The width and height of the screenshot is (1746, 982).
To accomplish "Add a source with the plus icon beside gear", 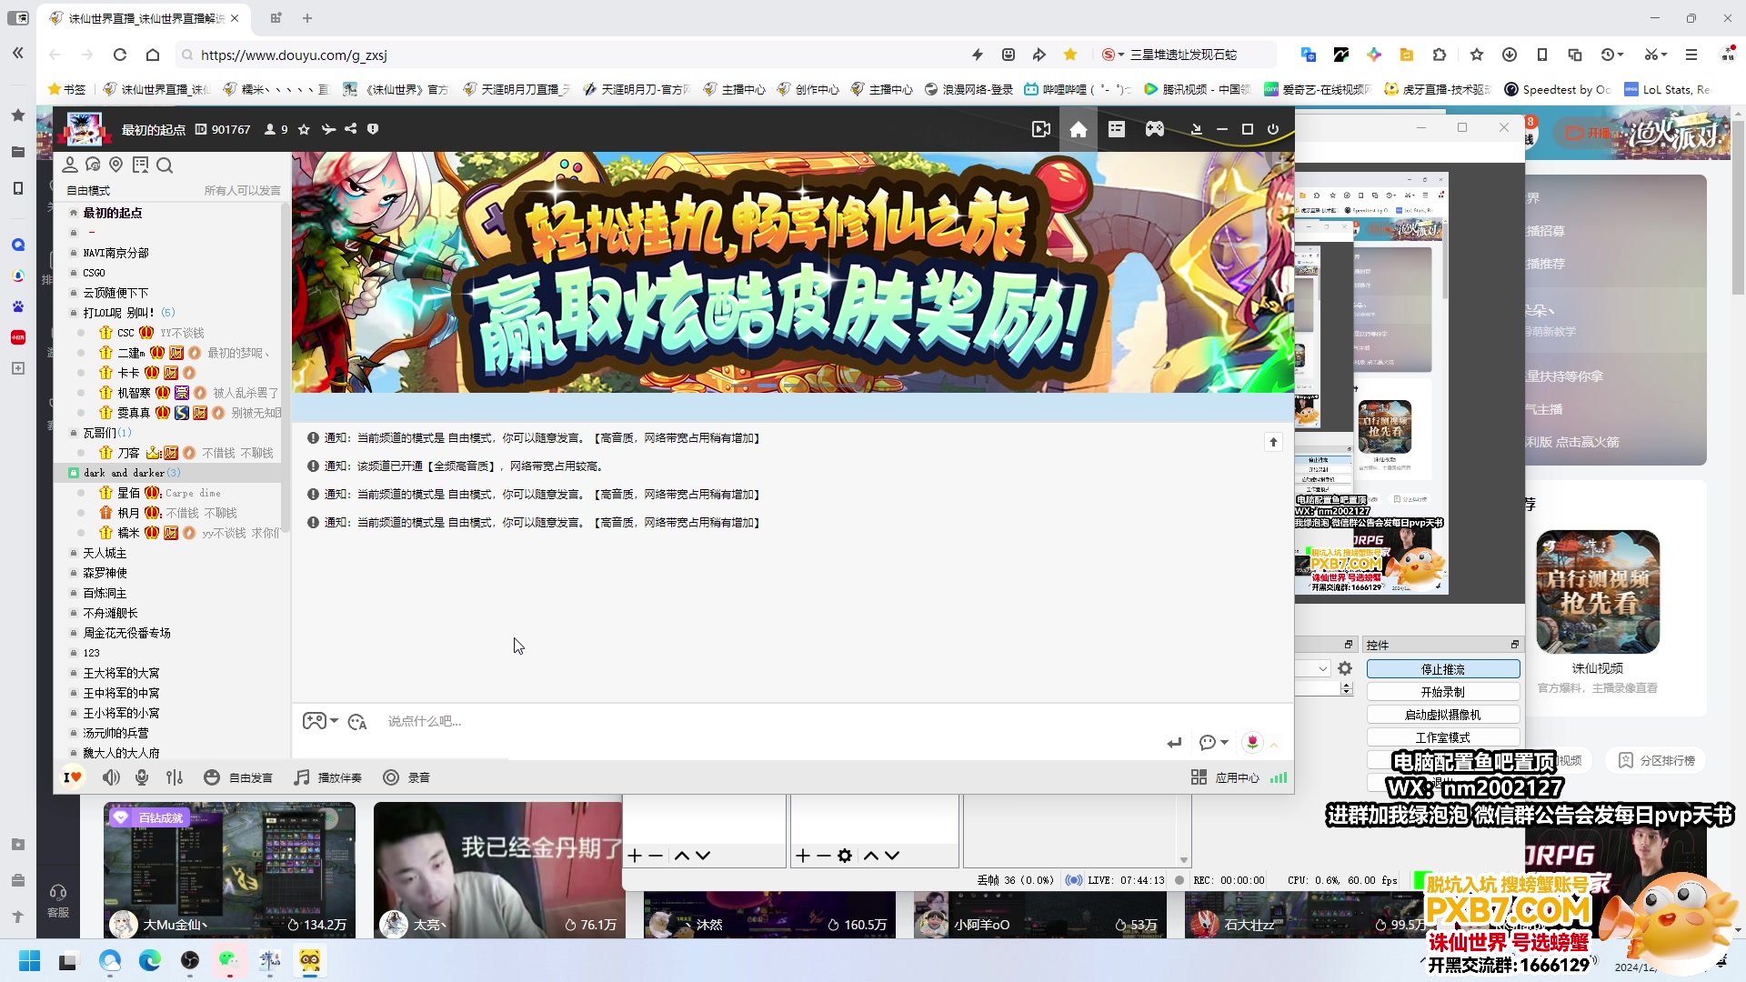I will [803, 856].
